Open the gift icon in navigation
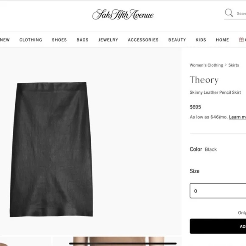246x246 pixels. pos(241,40)
